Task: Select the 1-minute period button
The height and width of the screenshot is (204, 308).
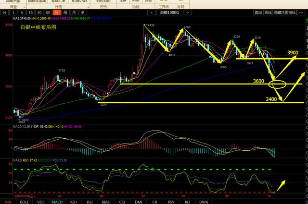Action: (13, 12)
